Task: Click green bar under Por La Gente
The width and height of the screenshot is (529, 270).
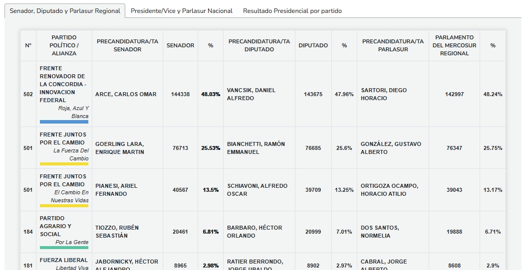Action: tap(64, 247)
